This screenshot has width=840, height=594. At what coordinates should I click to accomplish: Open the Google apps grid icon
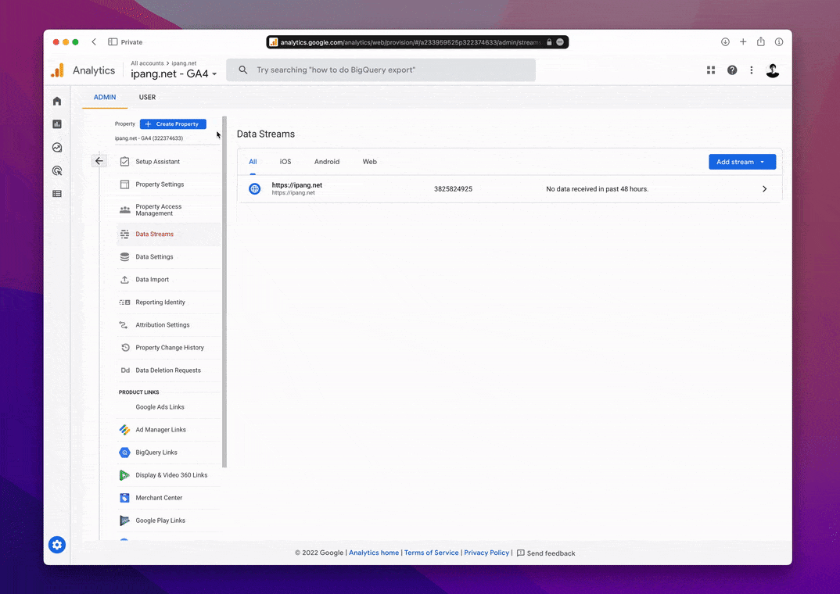click(711, 70)
